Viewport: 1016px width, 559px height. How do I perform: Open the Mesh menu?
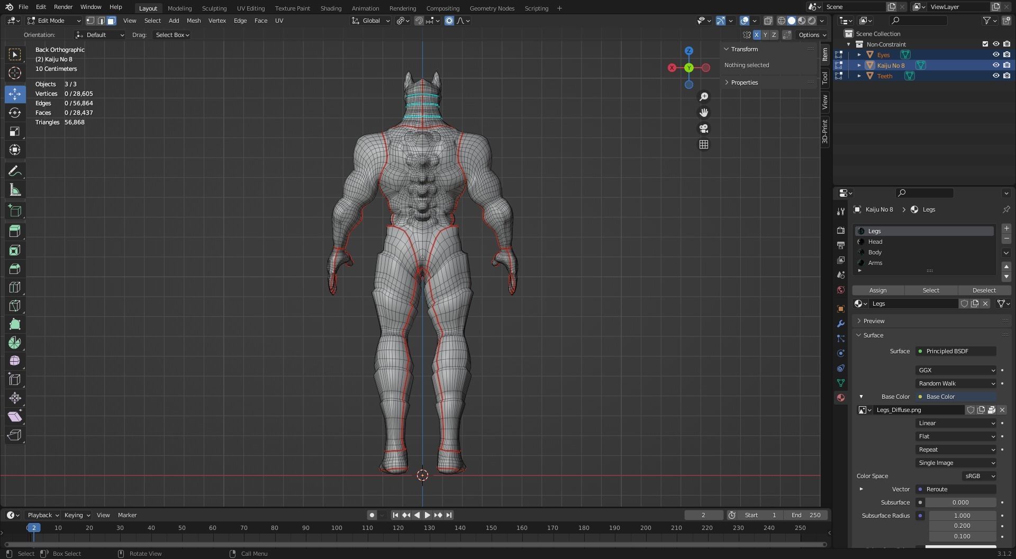pyautogui.click(x=194, y=21)
